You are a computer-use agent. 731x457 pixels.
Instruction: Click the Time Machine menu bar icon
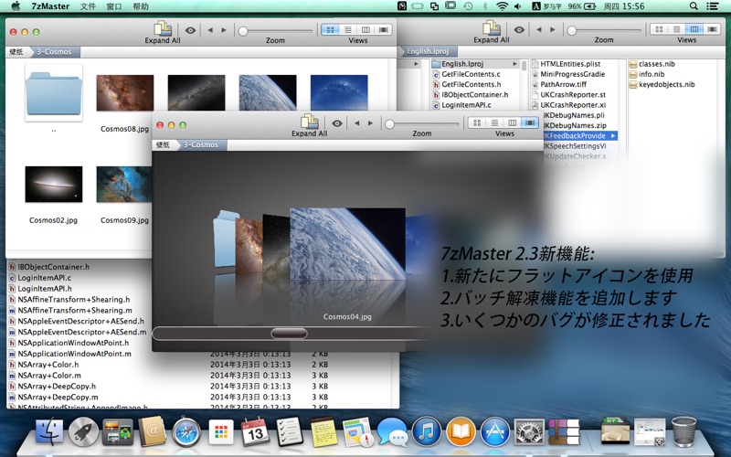click(x=468, y=6)
